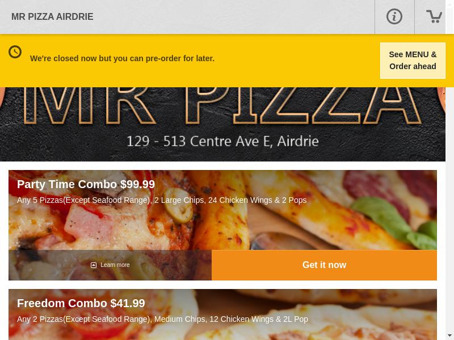454x340 pixels.
Task: Click the clock icon in yellow banner
Action: (x=15, y=52)
